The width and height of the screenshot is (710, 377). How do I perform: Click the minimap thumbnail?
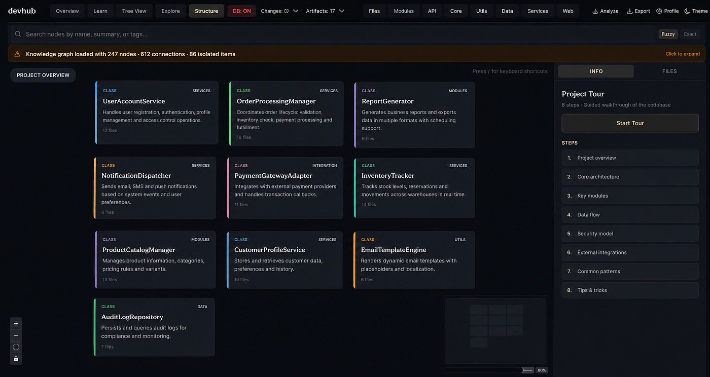pos(495,330)
